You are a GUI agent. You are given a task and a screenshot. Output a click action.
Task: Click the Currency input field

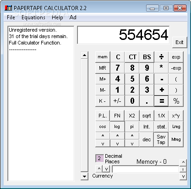pos(146,169)
